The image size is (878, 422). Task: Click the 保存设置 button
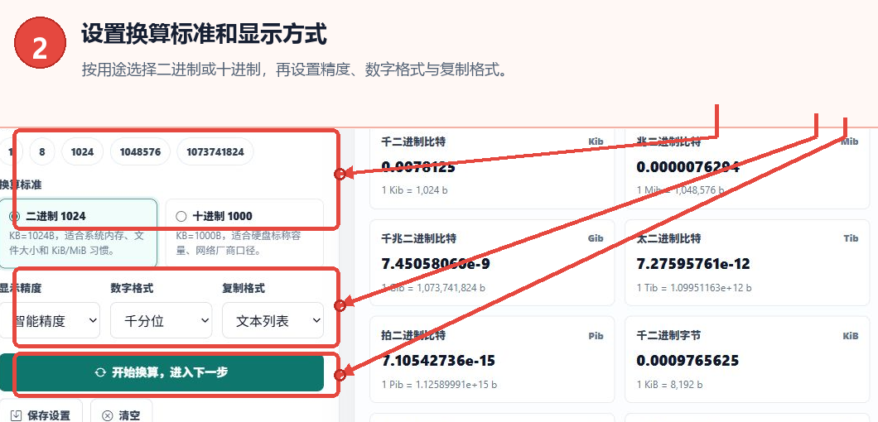coord(41,415)
